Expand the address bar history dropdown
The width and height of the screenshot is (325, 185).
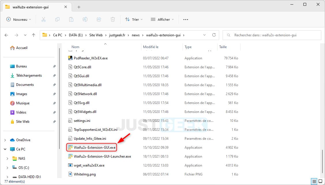tap(204, 35)
